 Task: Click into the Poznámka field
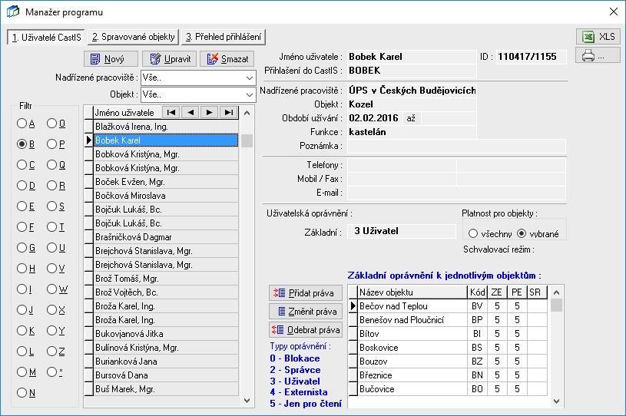(457, 146)
